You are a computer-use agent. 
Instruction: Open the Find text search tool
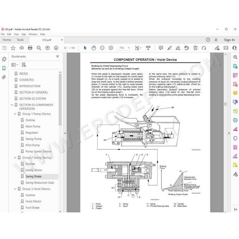coord(39,48)
